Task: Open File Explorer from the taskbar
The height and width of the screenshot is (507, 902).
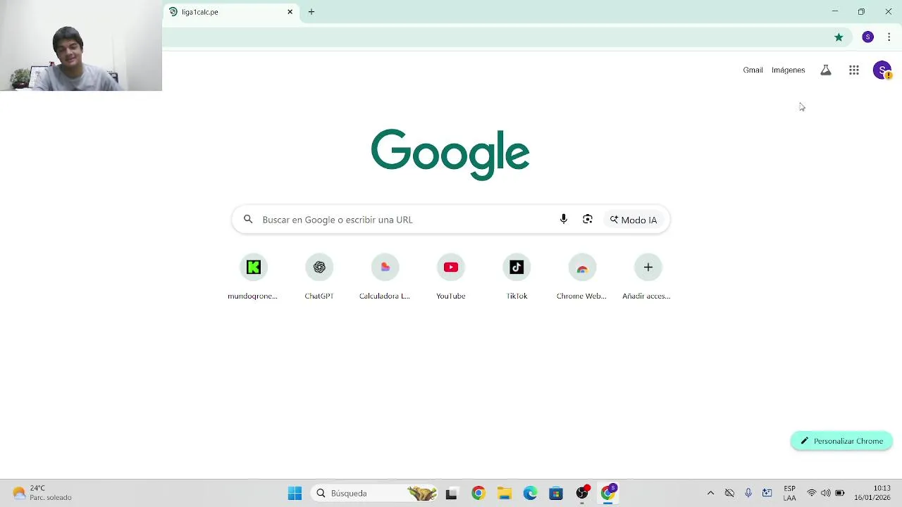Action: click(505, 493)
